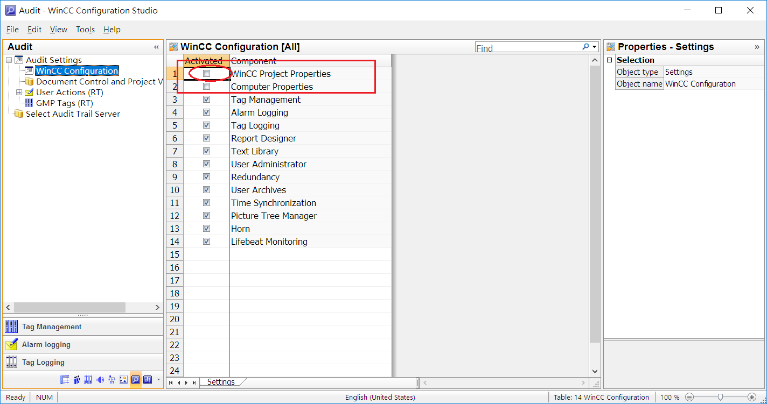The width and height of the screenshot is (767, 404).
Task: Select row header number 5
Action: (175, 125)
